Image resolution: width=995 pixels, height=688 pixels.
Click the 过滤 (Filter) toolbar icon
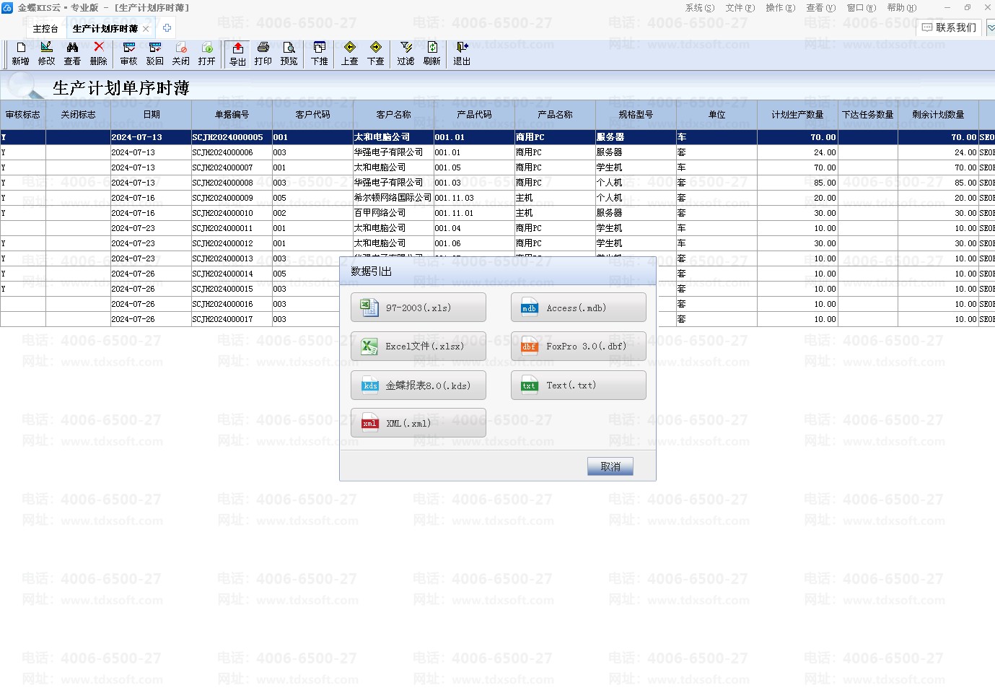406,54
